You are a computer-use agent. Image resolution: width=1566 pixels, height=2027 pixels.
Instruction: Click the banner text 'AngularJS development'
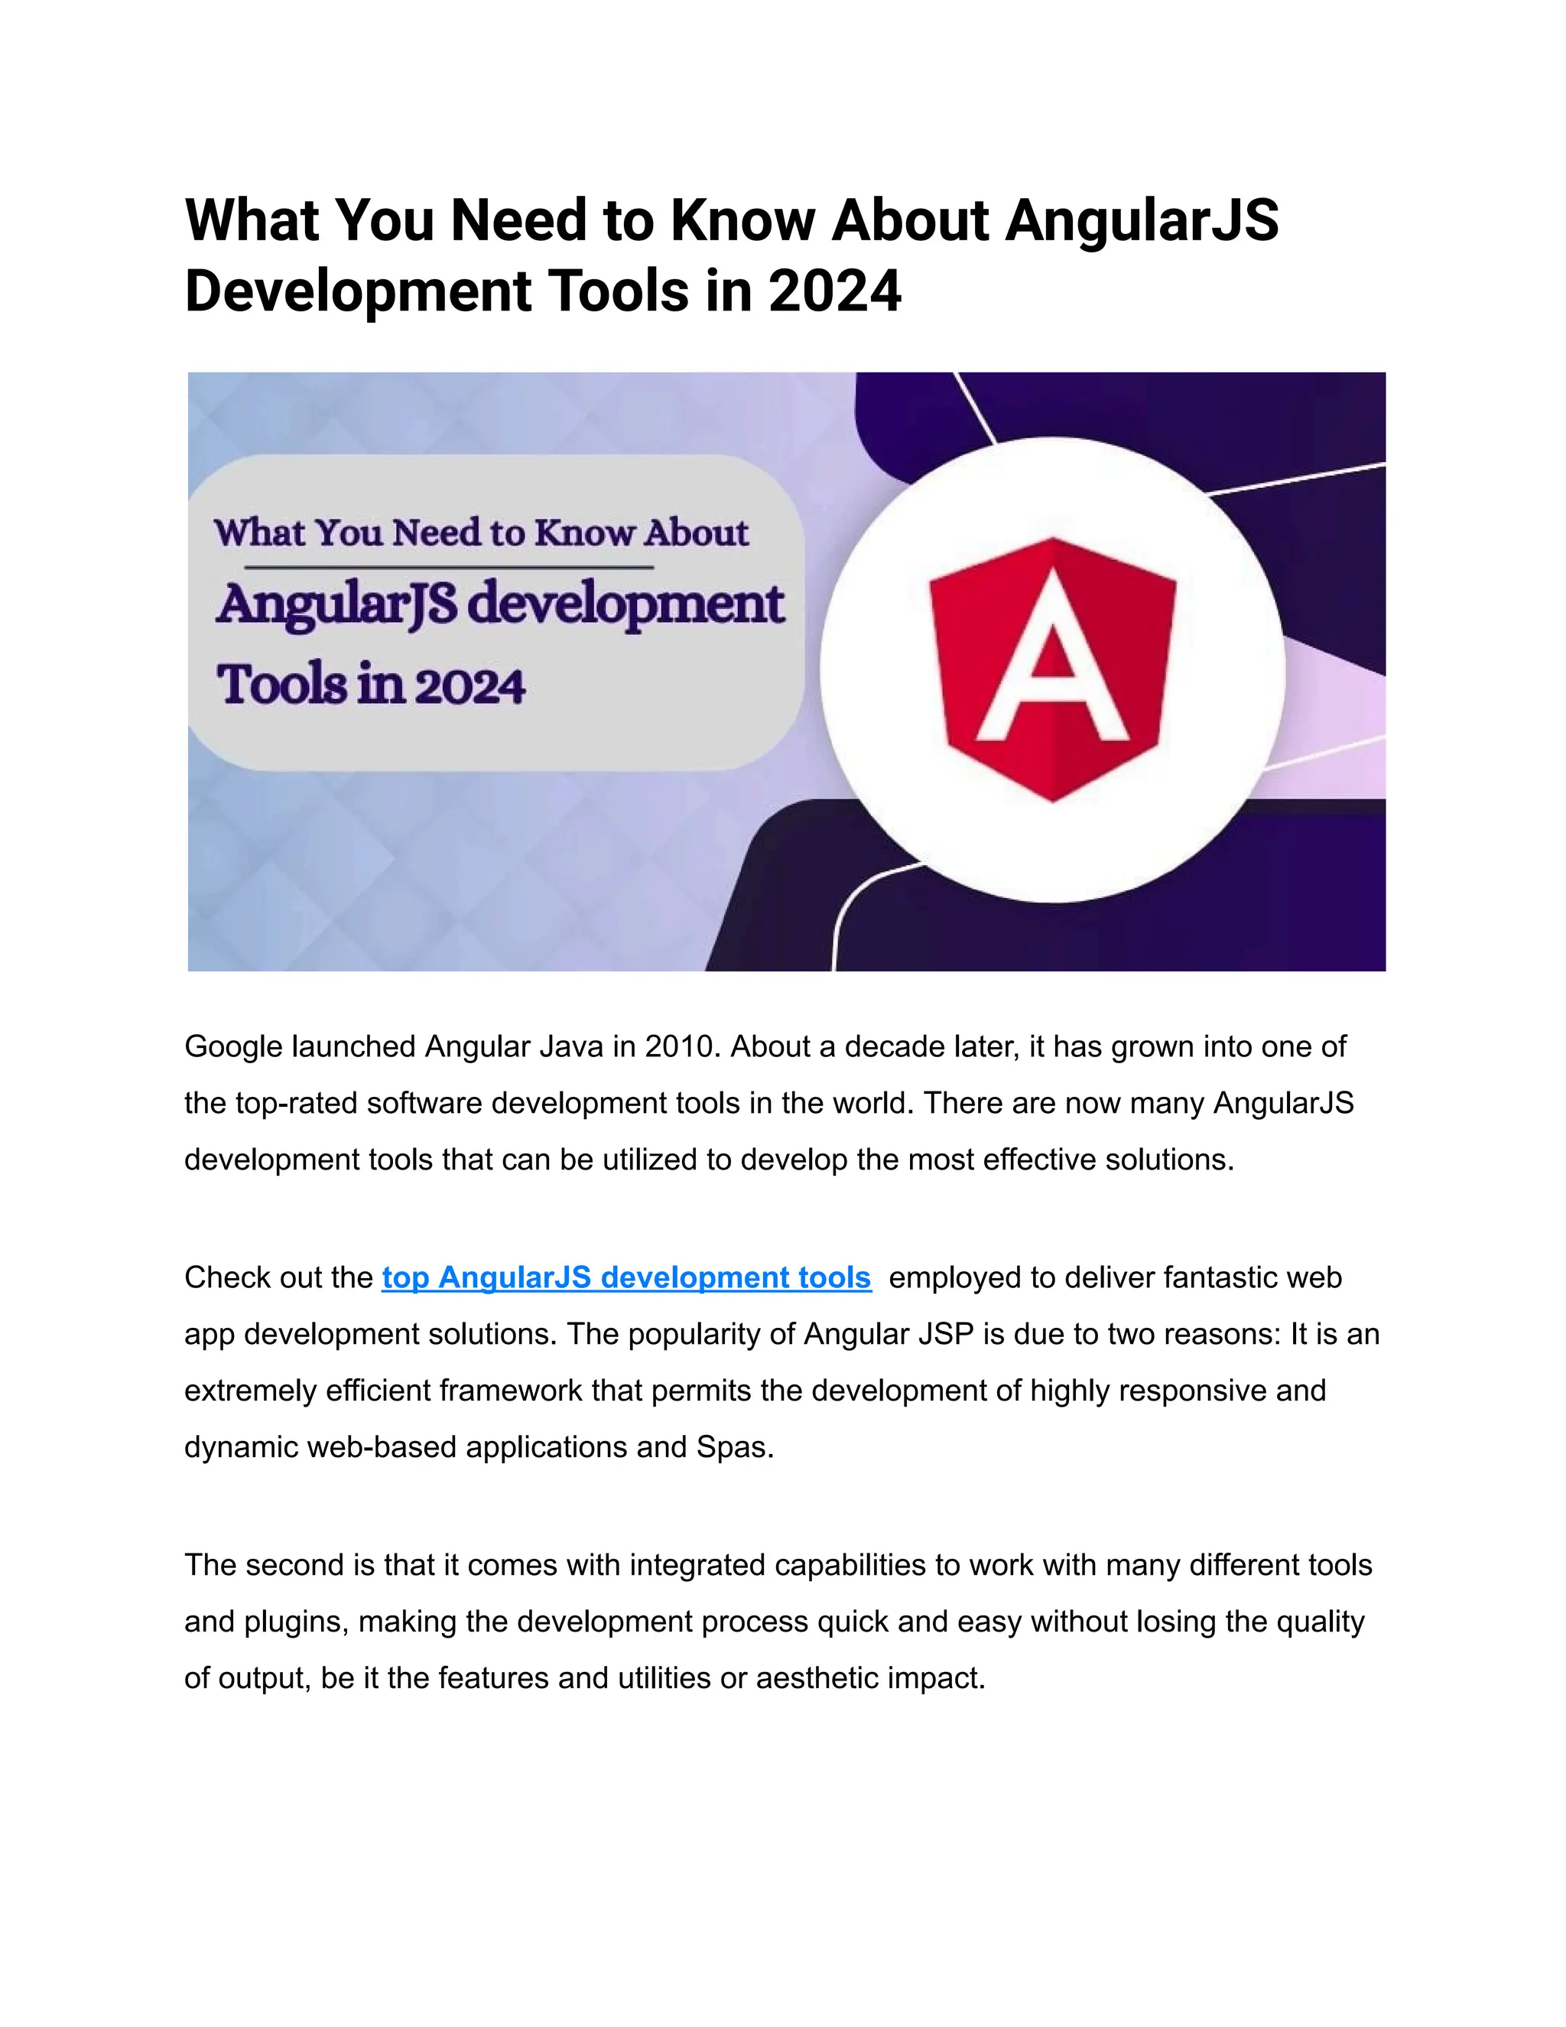click(x=501, y=605)
